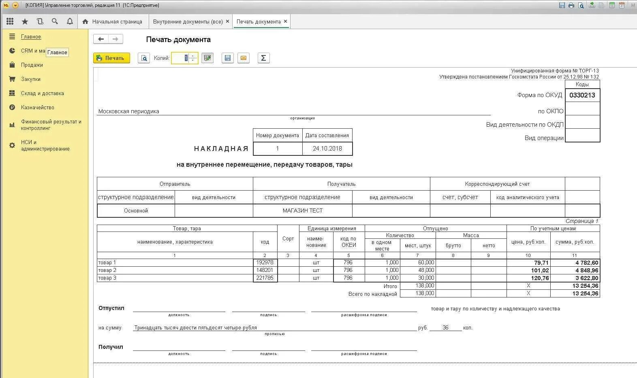Open Склад и доставка section
Image resolution: width=637 pixels, height=378 pixels.
tap(43, 93)
